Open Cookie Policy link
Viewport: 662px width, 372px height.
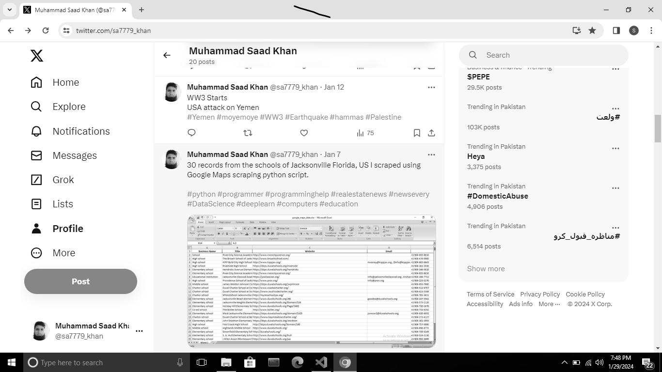585,294
